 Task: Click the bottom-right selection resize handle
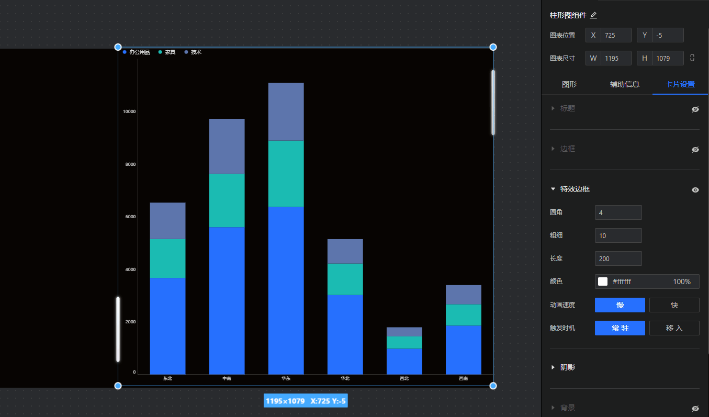493,386
